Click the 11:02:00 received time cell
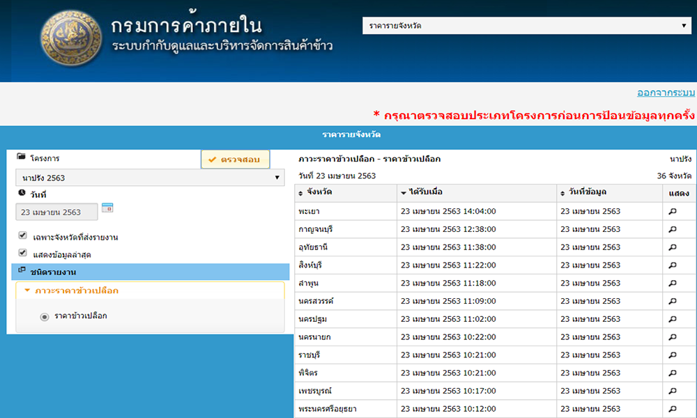This screenshot has height=418, width=697. pyautogui.click(x=477, y=319)
